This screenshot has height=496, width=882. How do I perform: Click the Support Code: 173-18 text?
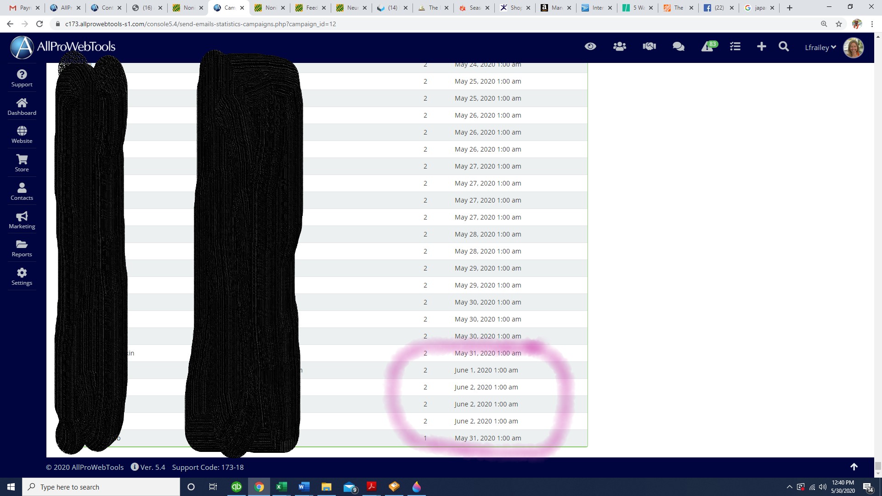click(208, 467)
